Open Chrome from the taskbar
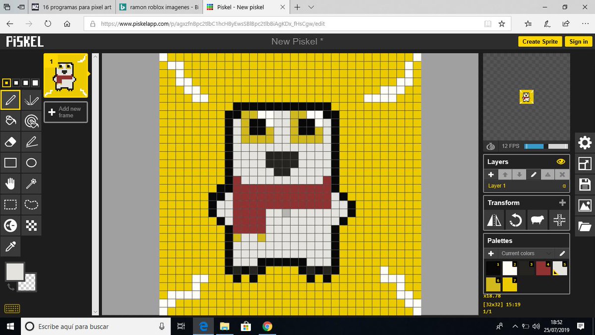Screen dimensions: 595x335 pyautogui.click(x=267, y=327)
